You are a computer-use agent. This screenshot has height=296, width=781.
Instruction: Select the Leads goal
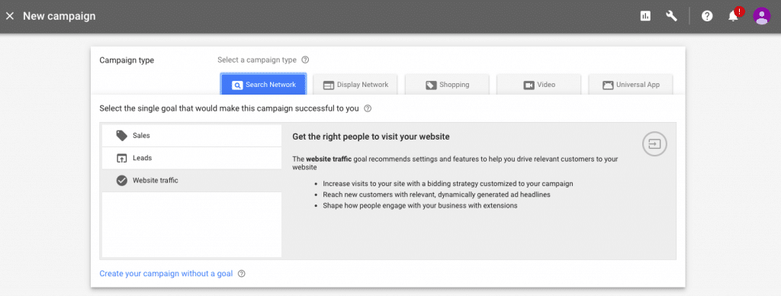point(191,158)
